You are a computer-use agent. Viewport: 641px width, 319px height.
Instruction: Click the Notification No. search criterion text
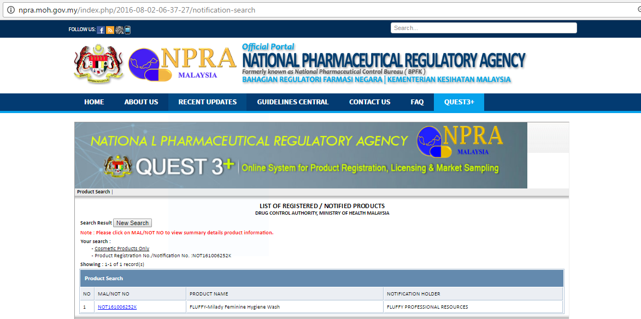(163, 256)
